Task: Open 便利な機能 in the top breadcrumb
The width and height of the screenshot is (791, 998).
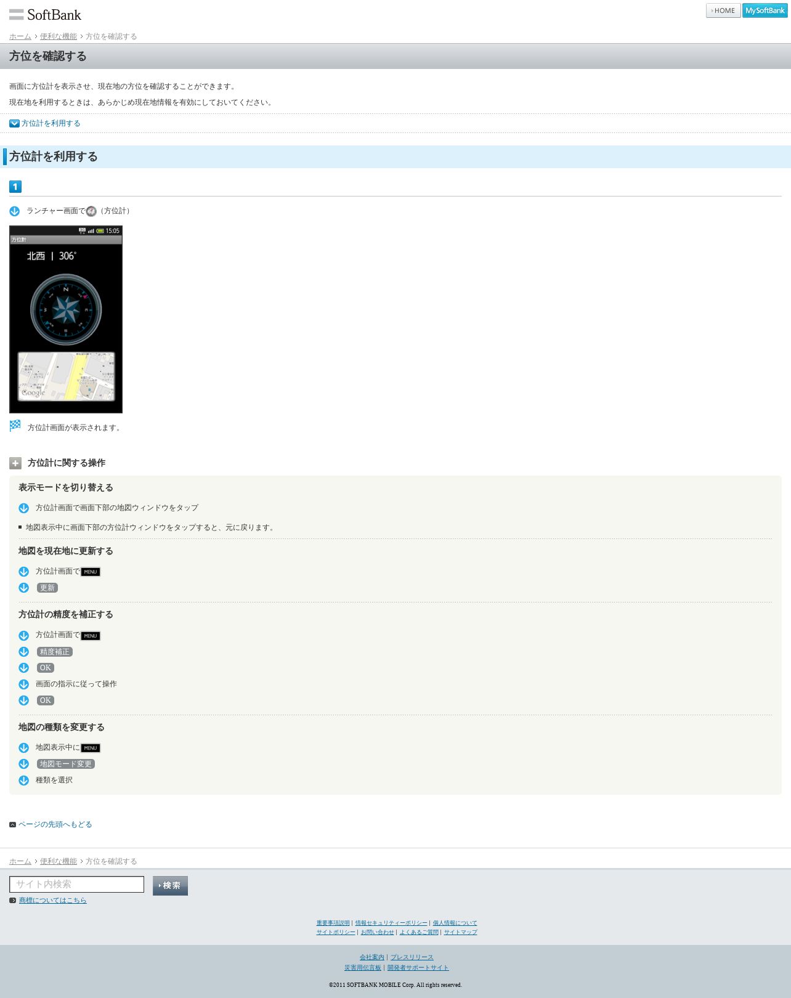Action: click(59, 36)
